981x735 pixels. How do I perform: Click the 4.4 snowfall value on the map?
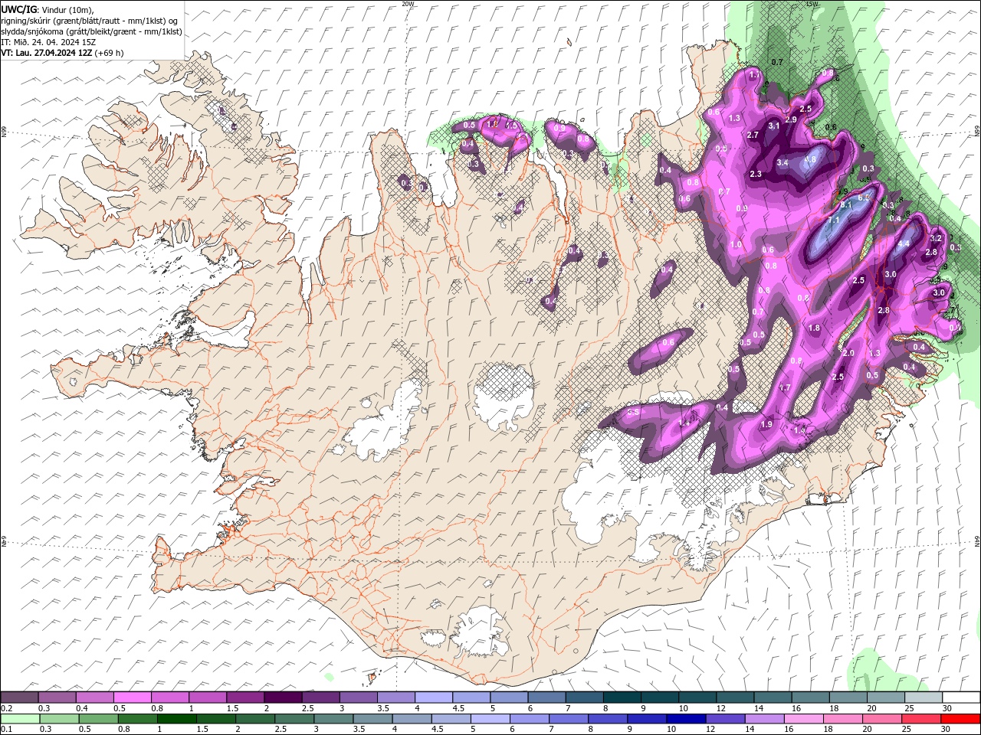click(903, 244)
